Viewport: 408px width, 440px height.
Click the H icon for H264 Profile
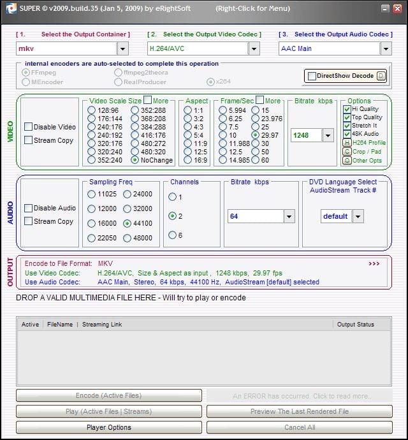coord(347,143)
